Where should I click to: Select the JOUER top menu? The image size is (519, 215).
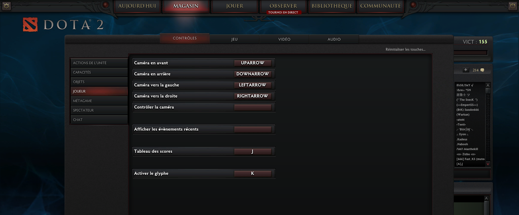235,6
